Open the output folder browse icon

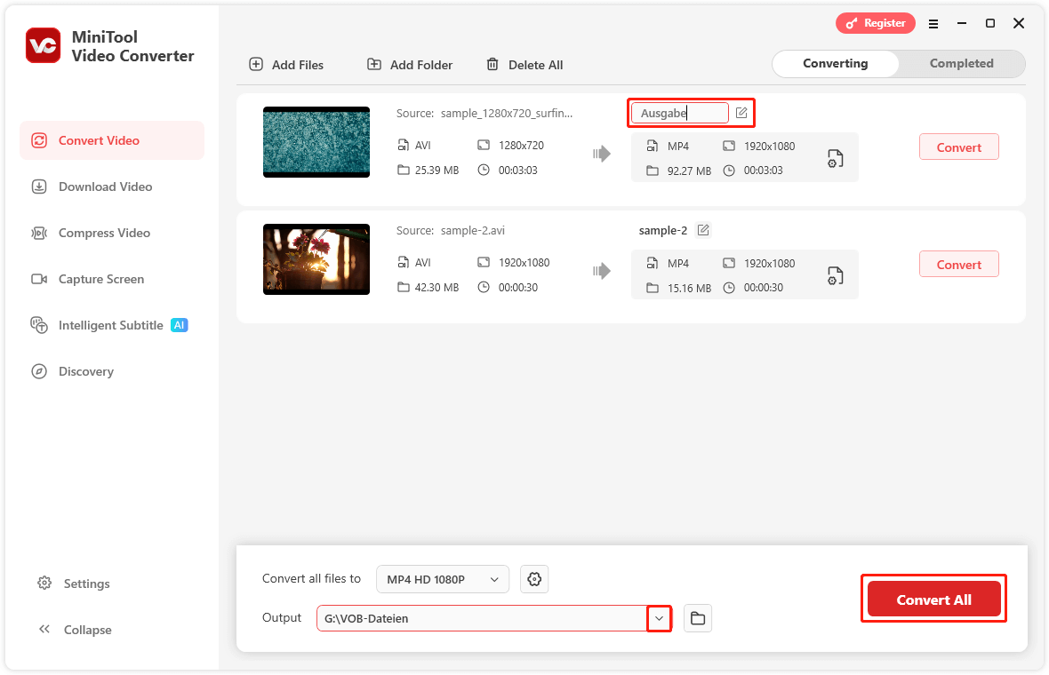698,618
